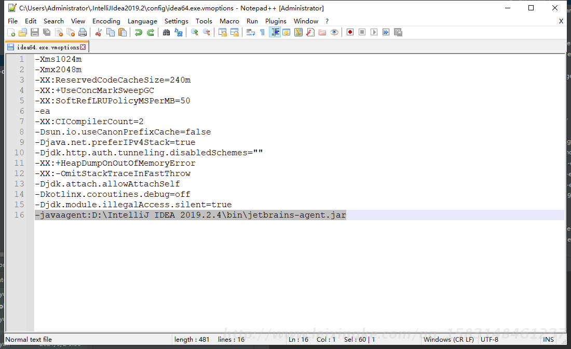This screenshot has height=349, width=571.
Task: Open Find with the binoculars icon
Action: pos(166,32)
